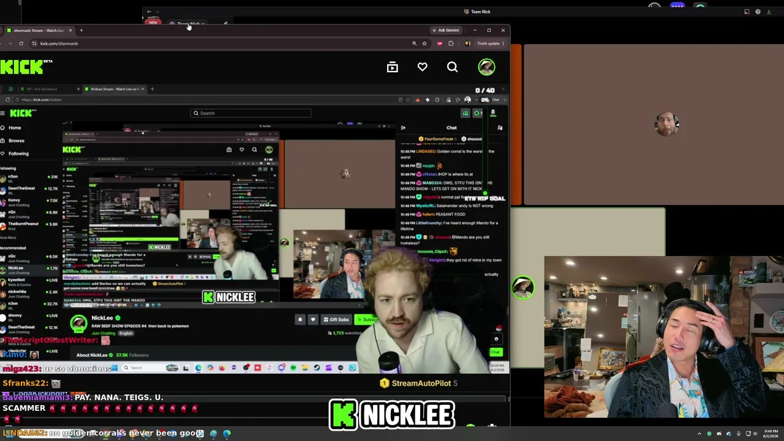Click the large KICK beta logo
784x441 pixels.
coord(26,66)
